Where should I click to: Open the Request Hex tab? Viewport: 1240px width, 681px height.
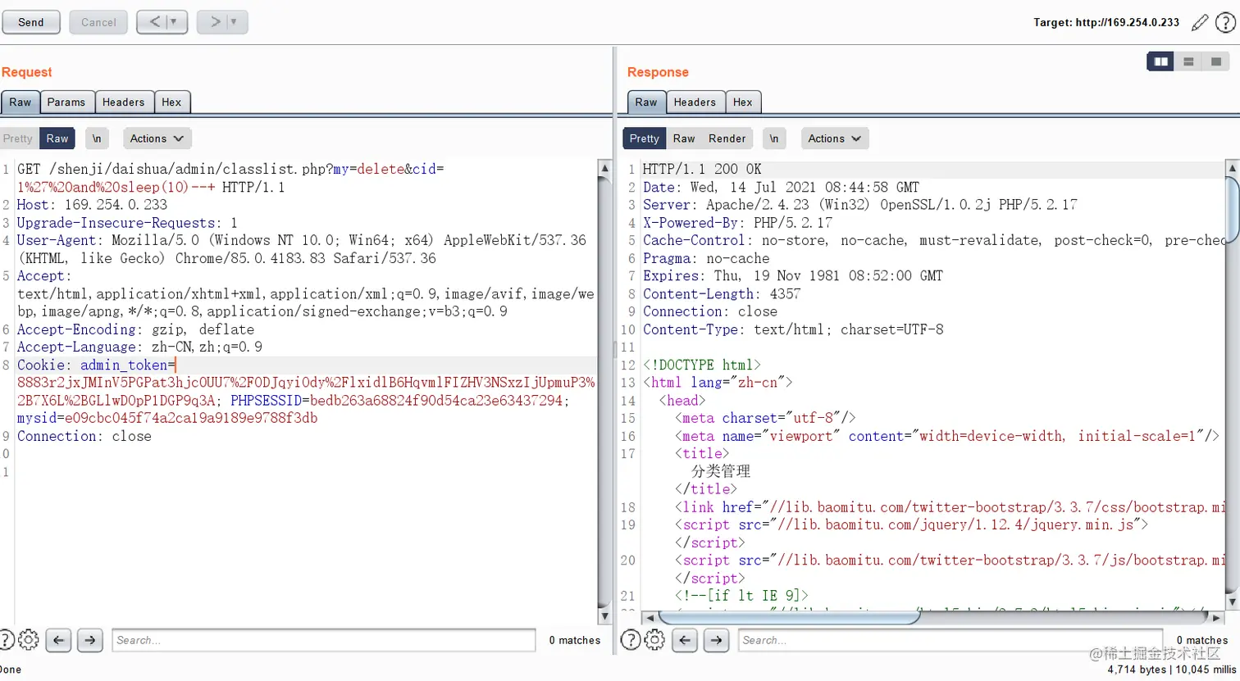point(171,102)
